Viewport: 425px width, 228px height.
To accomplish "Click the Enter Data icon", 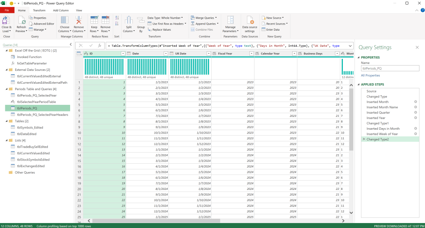I will (264, 29).
